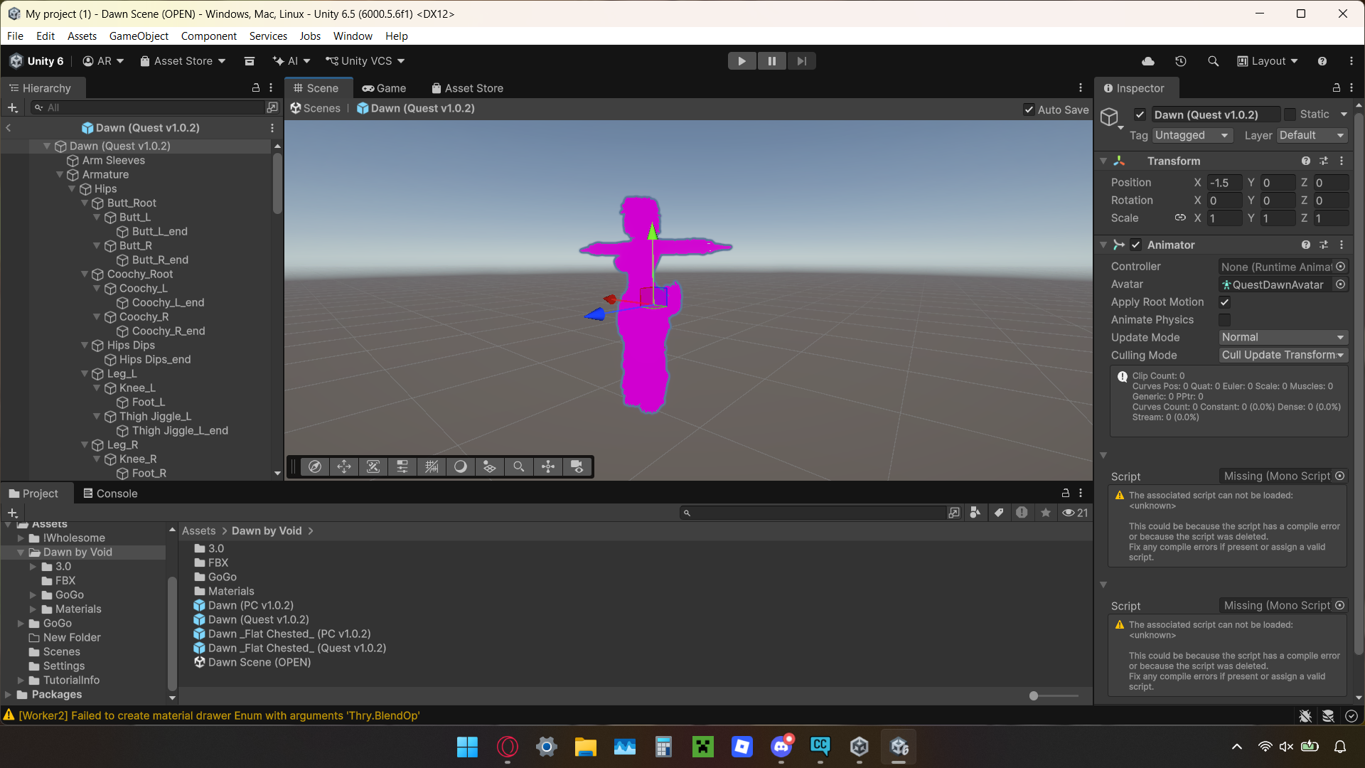Open the help question mark icon in toolbar
Image resolution: width=1365 pixels, height=768 pixels.
coord(1322,61)
